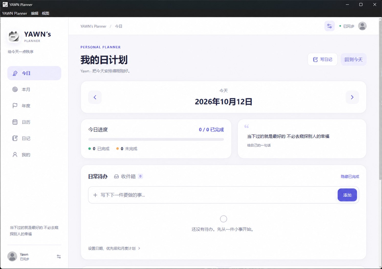Click the 已同步 status in the top bar
This screenshot has width=382, height=269.
[347, 26]
